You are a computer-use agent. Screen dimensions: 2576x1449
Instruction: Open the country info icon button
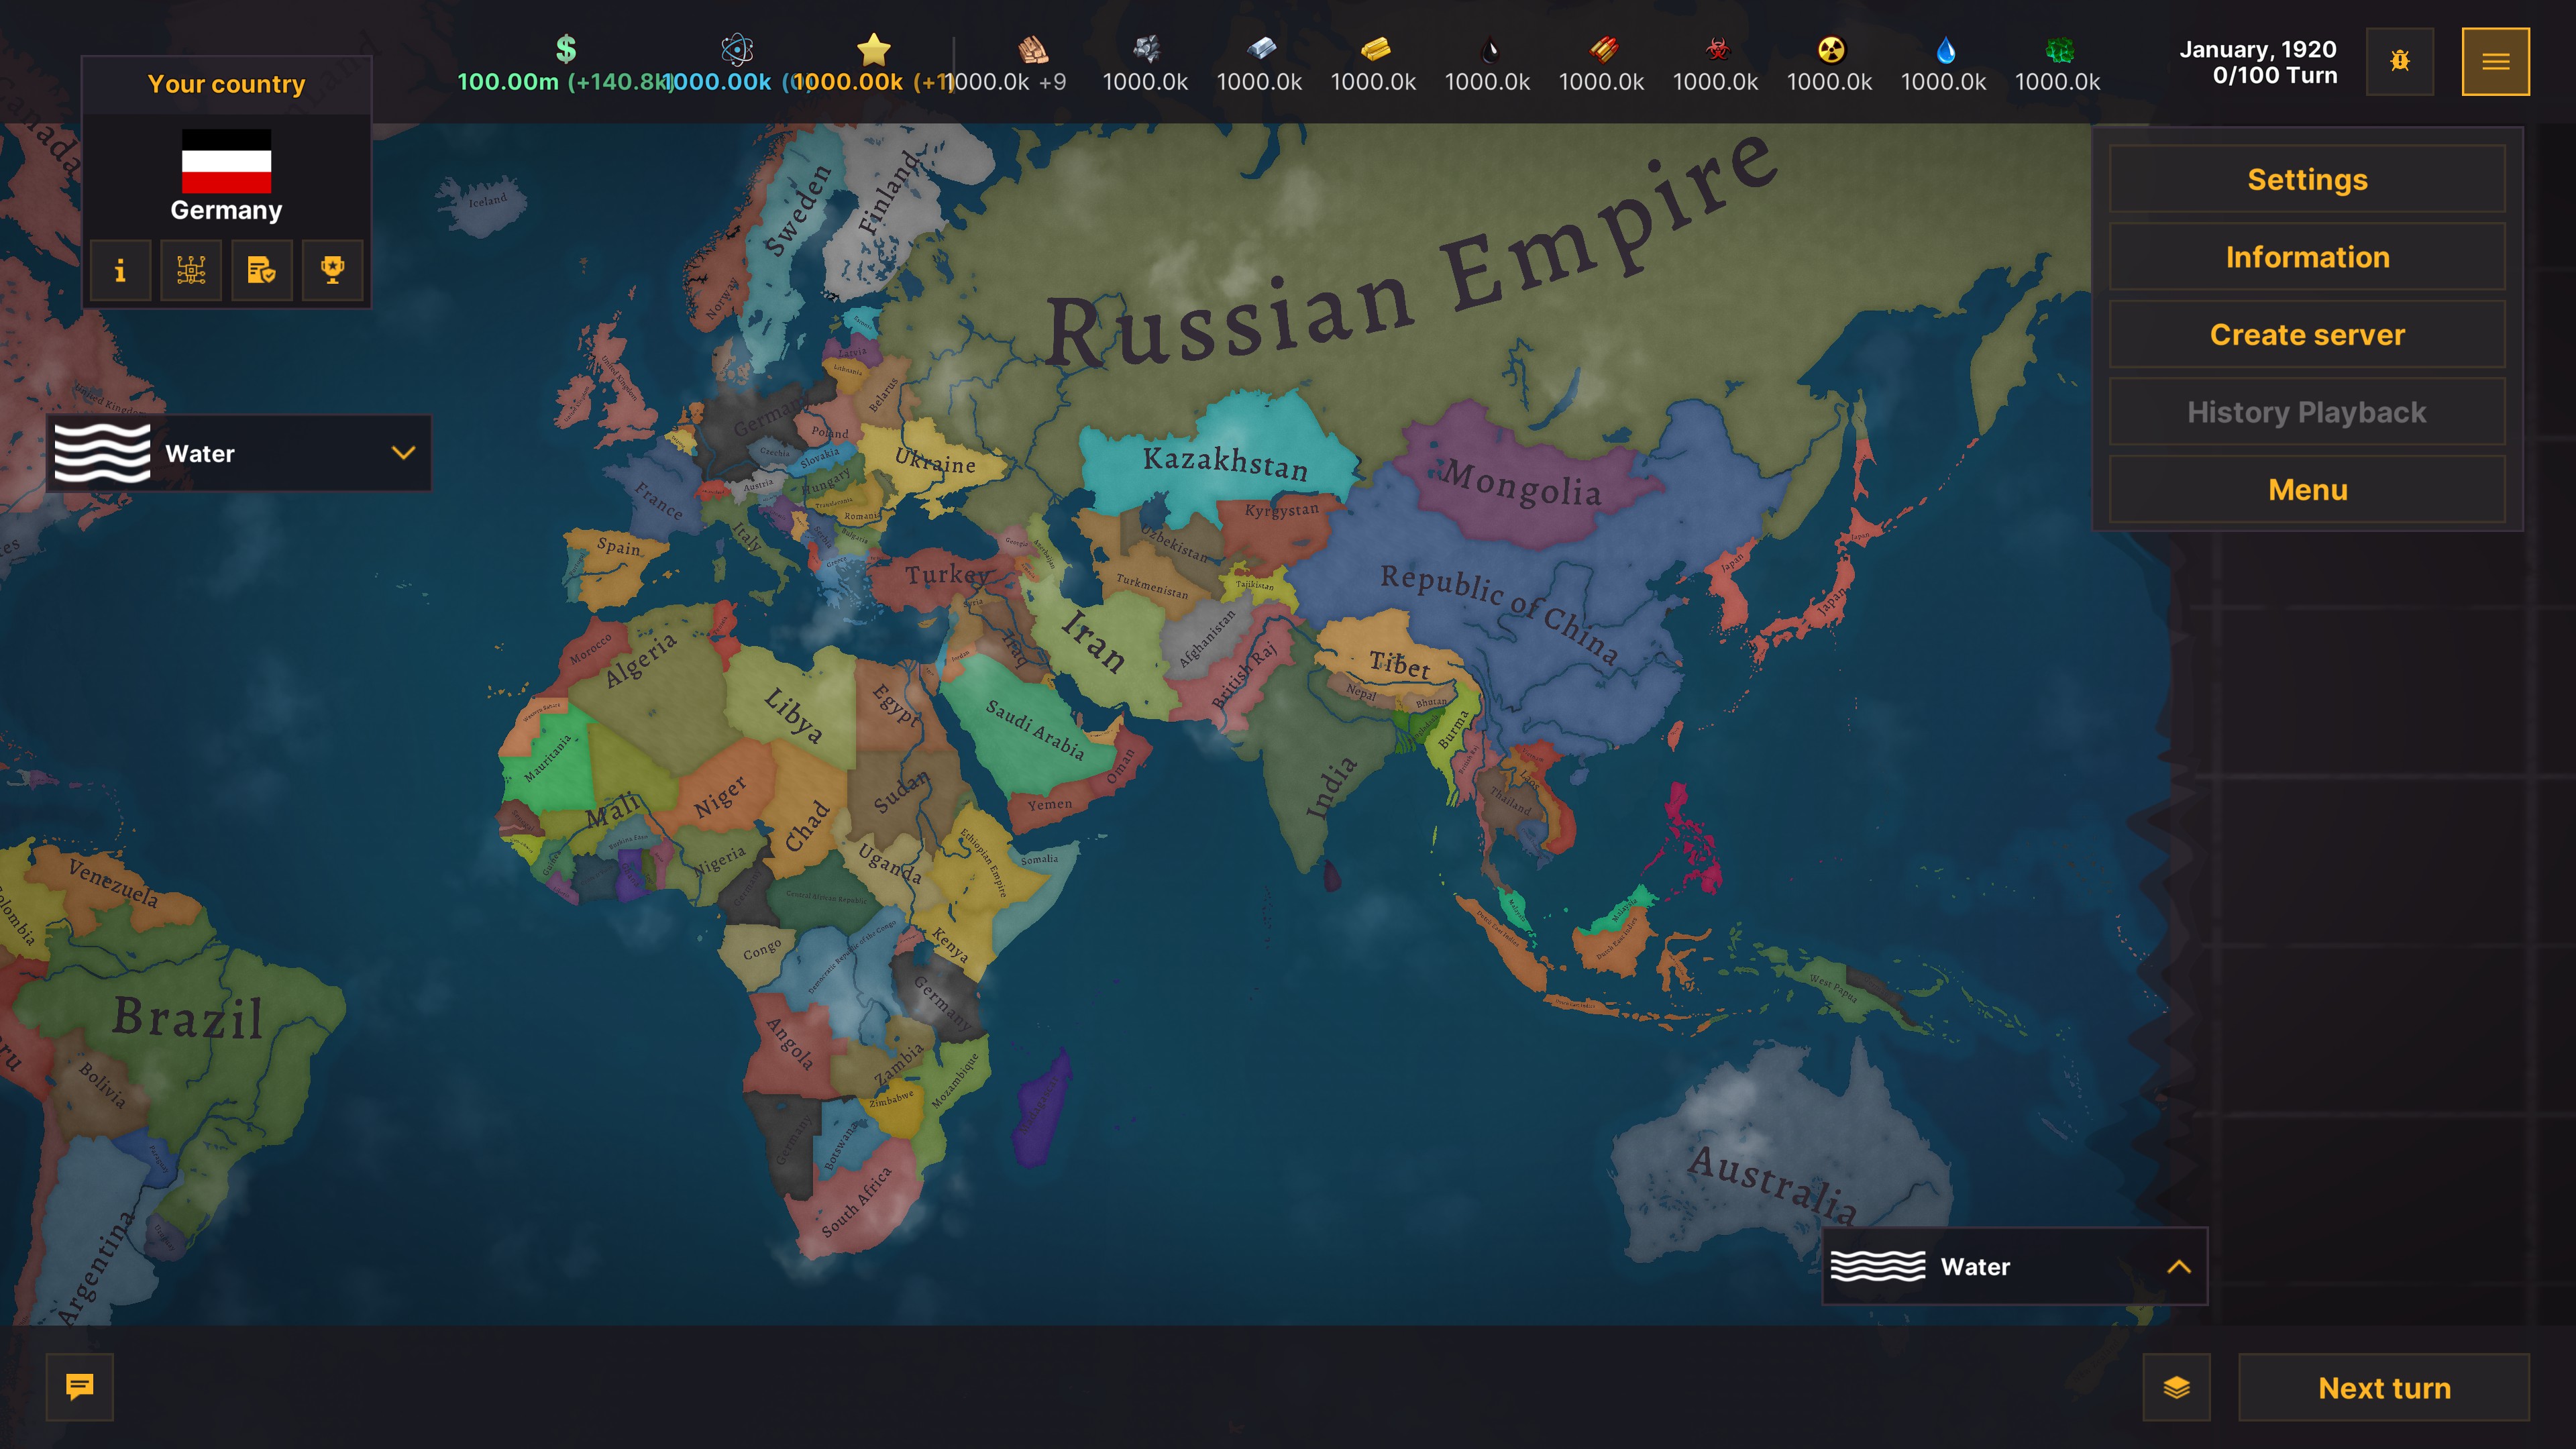pyautogui.click(x=120, y=270)
